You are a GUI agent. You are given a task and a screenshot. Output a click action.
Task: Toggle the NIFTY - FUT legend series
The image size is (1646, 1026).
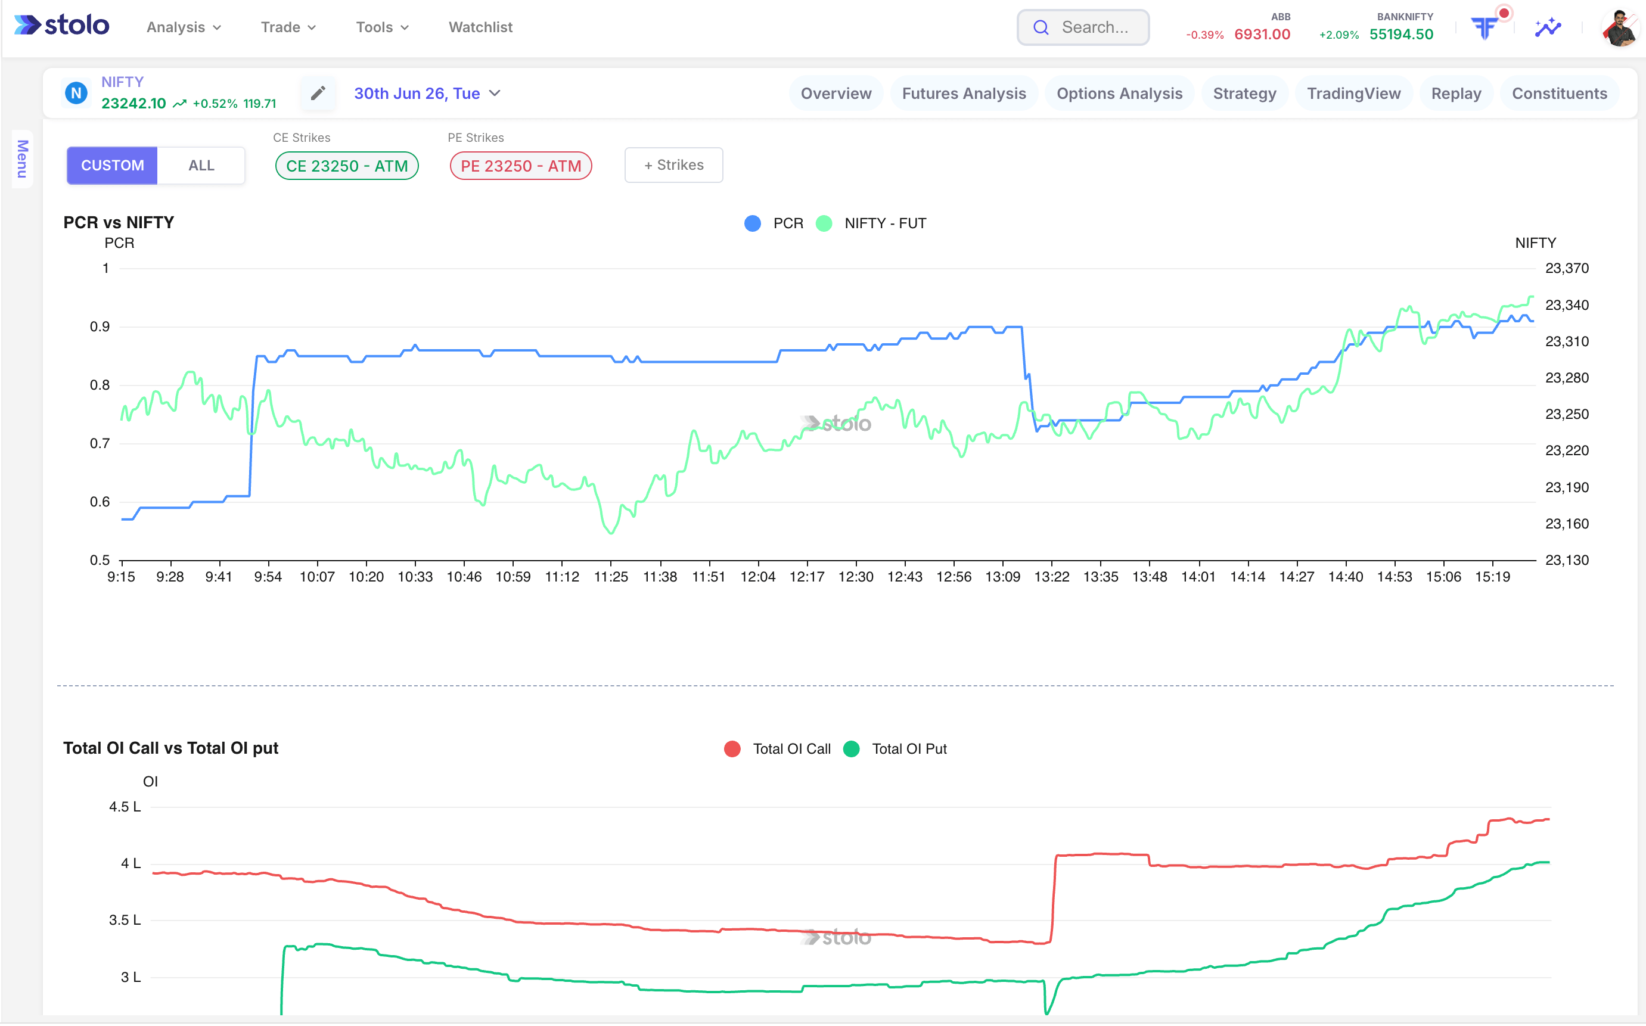point(871,223)
